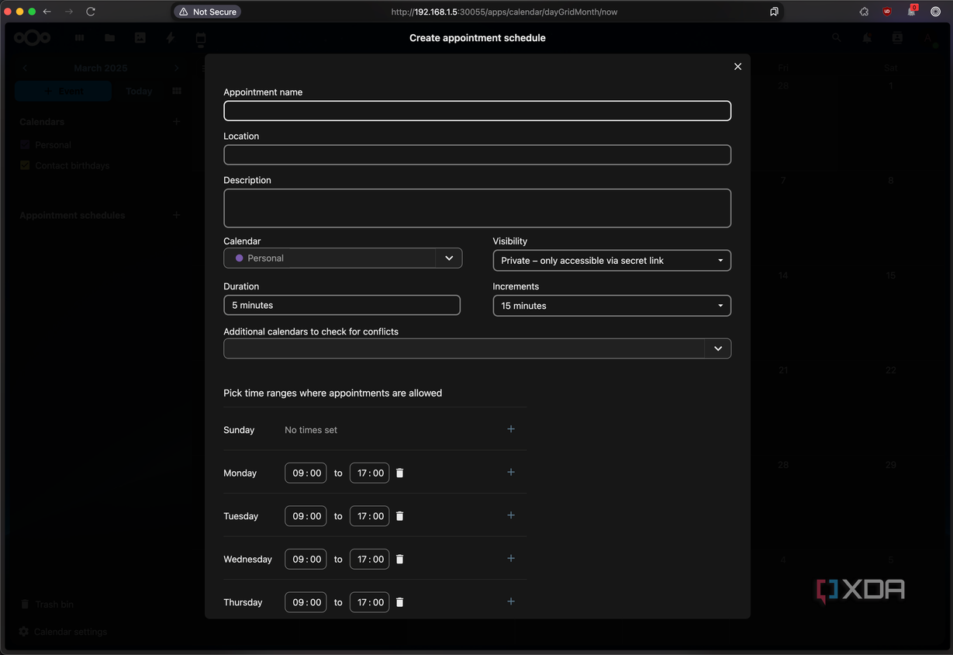
Task: Edit Monday's start time 09:00
Action: tap(306, 473)
